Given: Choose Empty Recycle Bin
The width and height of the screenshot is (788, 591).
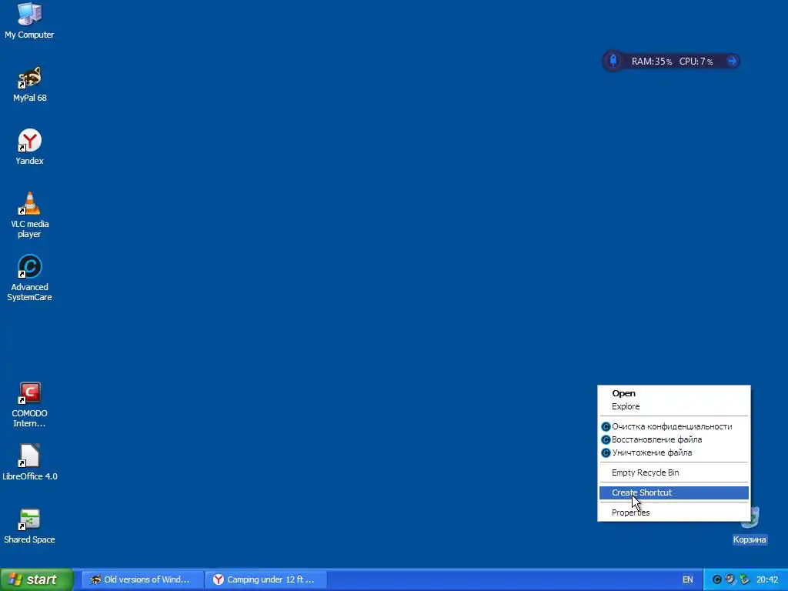Looking at the screenshot, I should tap(673, 473).
